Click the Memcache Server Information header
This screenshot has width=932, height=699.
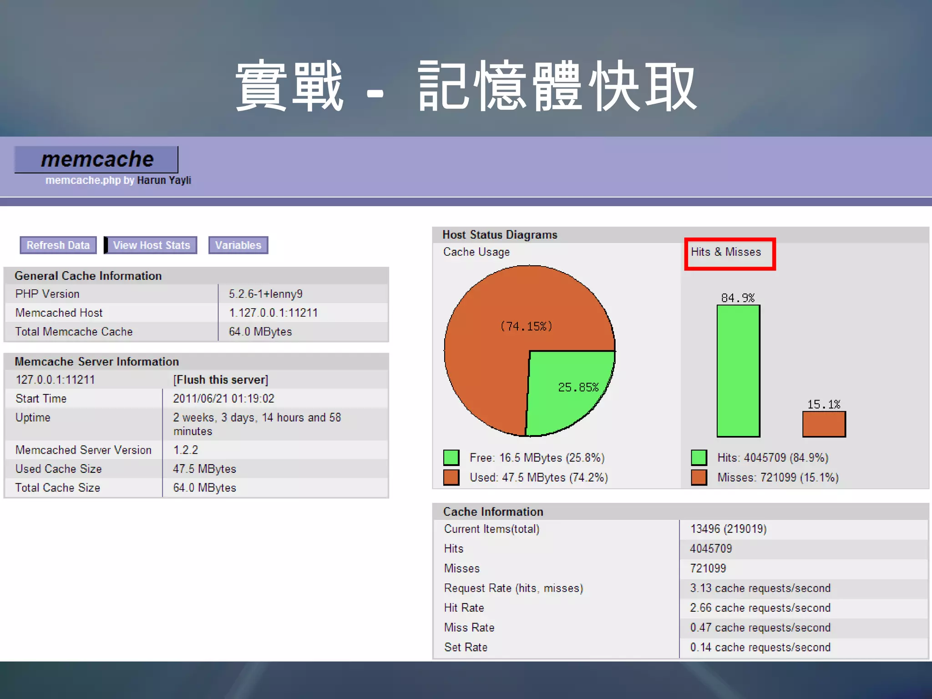coord(96,362)
